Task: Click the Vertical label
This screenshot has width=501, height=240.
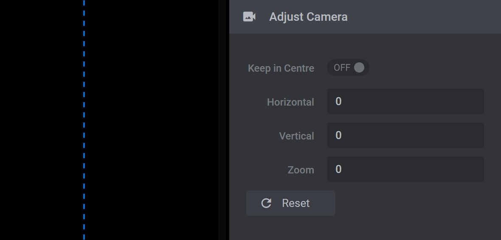Action: 296,136
